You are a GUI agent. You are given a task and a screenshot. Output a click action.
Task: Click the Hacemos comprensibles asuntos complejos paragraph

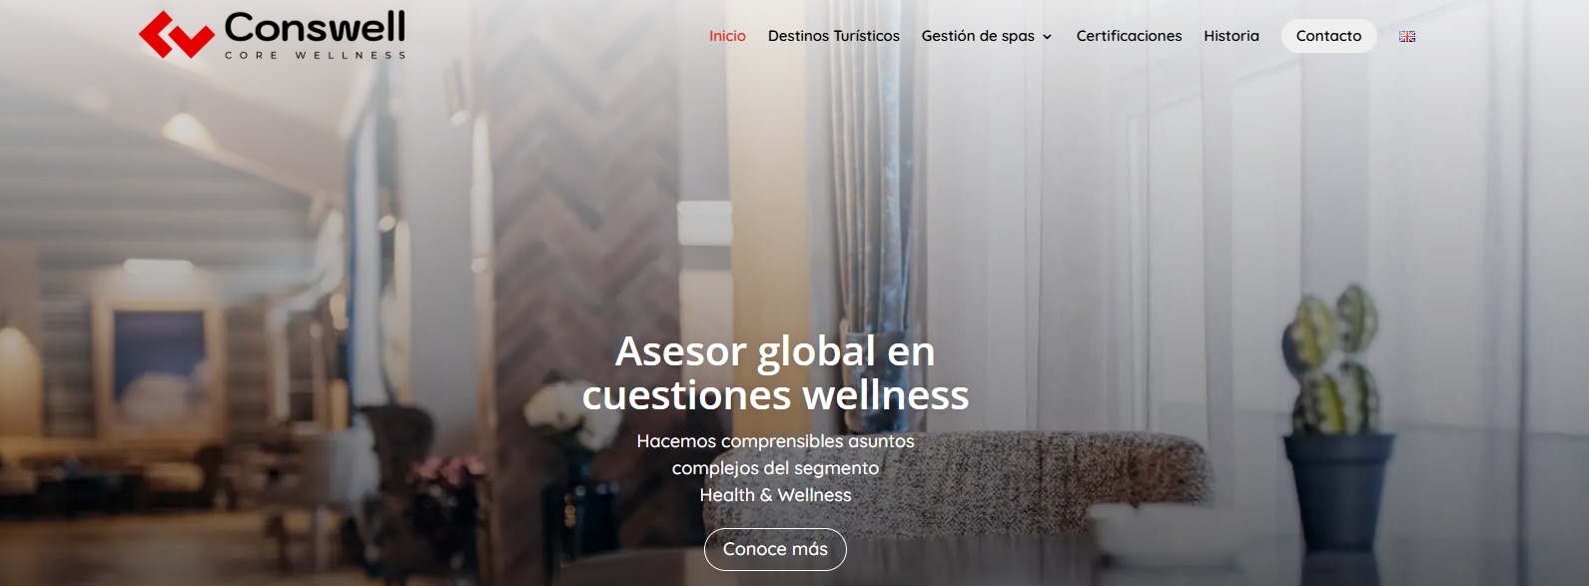point(775,467)
